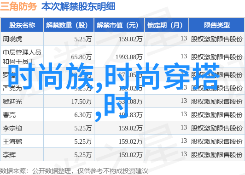Click 5.25万 in the 李宗檀 row
Screen dimensions: 245x175
(83, 128)
